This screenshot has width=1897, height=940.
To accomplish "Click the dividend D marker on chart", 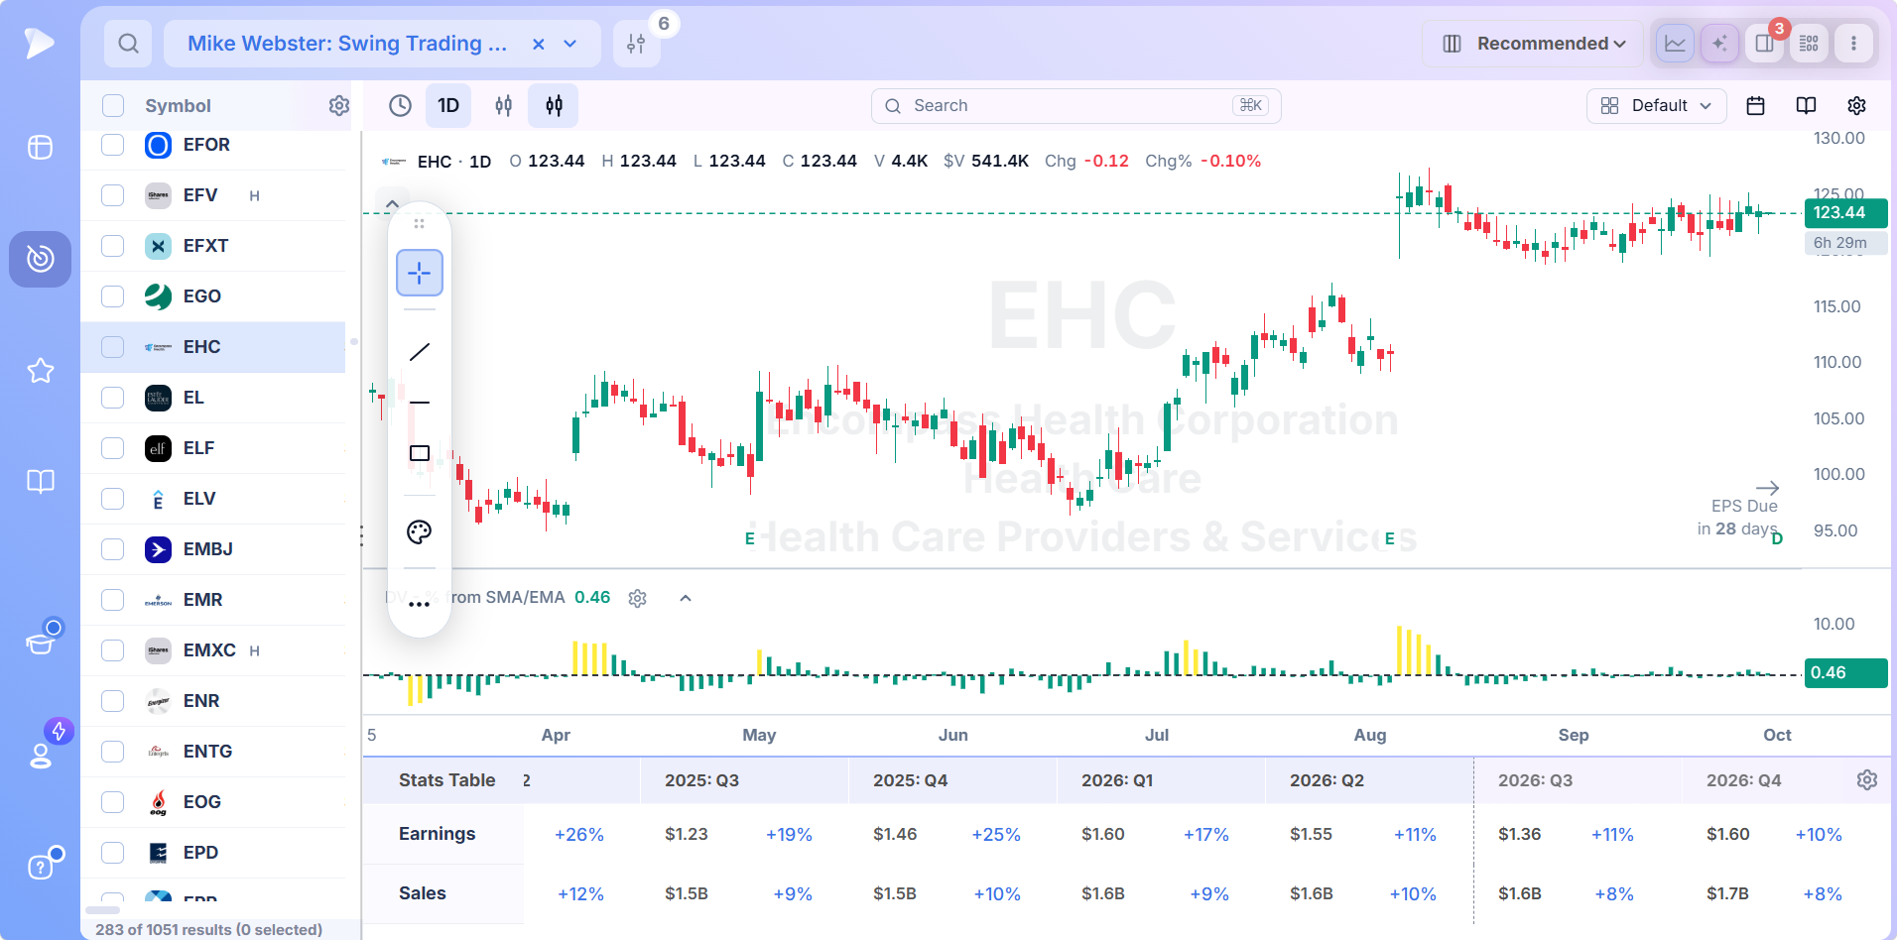I will (x=1777, y=538).
